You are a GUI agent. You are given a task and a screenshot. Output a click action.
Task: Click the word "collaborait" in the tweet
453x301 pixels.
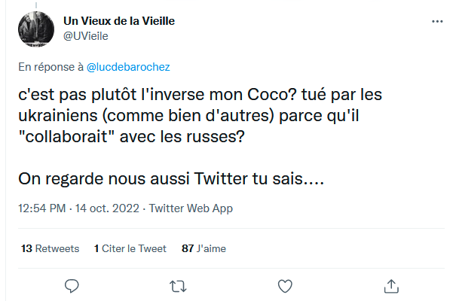coord(66,137)
